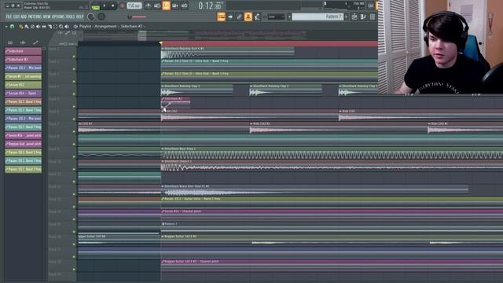Select the Select tool in Playlist toolbar

point(55,27)
